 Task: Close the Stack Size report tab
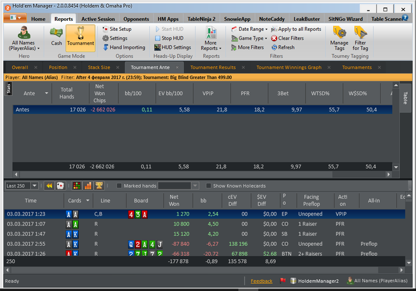118,67
